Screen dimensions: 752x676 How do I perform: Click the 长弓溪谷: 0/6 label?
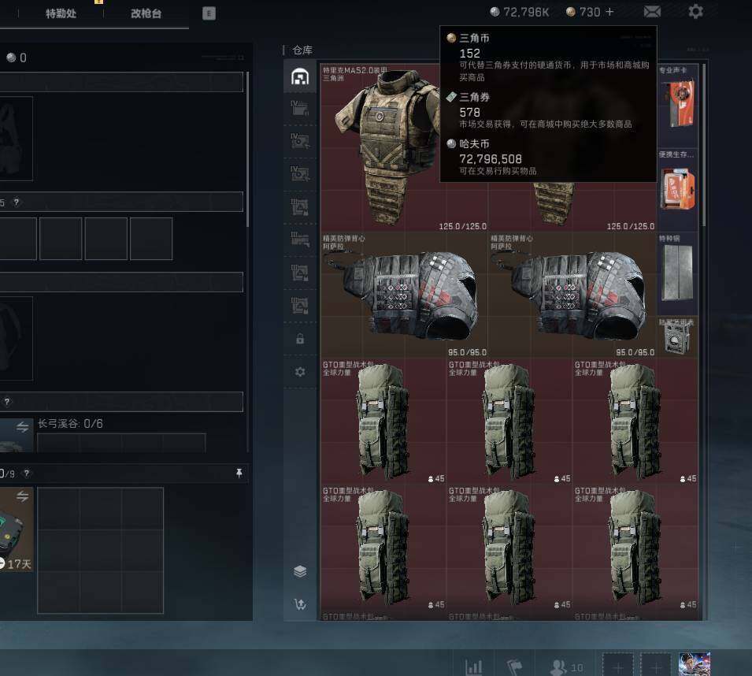click(70, 424)
